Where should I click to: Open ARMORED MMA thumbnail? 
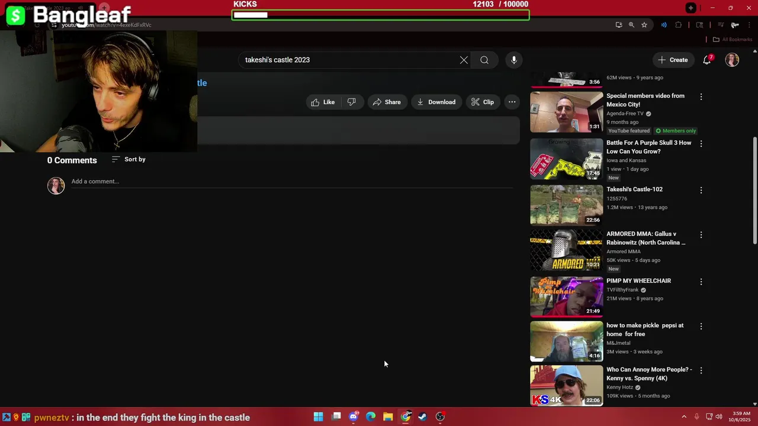point(566,250)
